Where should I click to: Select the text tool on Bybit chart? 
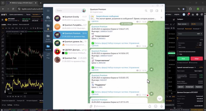(3, 52)
